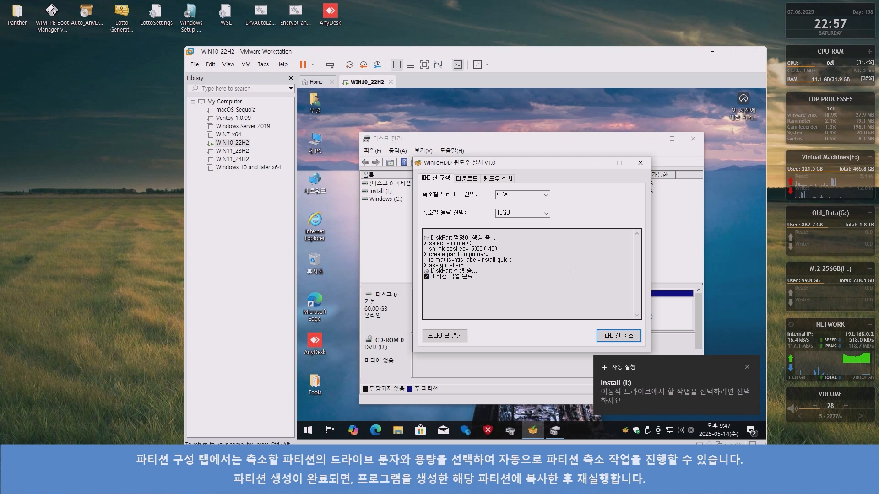Toggle the console view icon in VMware
Viewport: 879px width, 494px height.
tap(458, 64)
